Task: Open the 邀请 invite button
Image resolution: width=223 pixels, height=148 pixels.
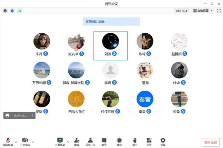Action: click(76, 141)
